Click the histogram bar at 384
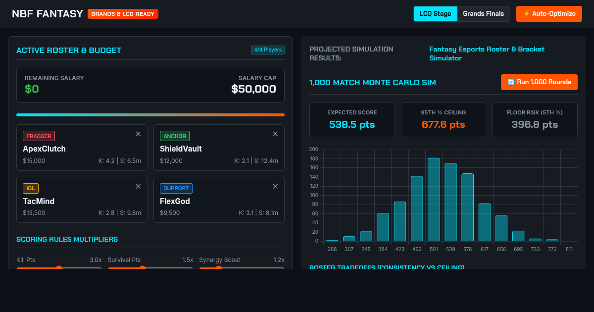594x312 pixels. (383, 227)
